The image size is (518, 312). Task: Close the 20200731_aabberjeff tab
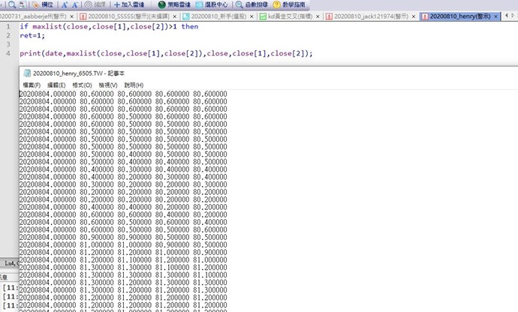71,16
